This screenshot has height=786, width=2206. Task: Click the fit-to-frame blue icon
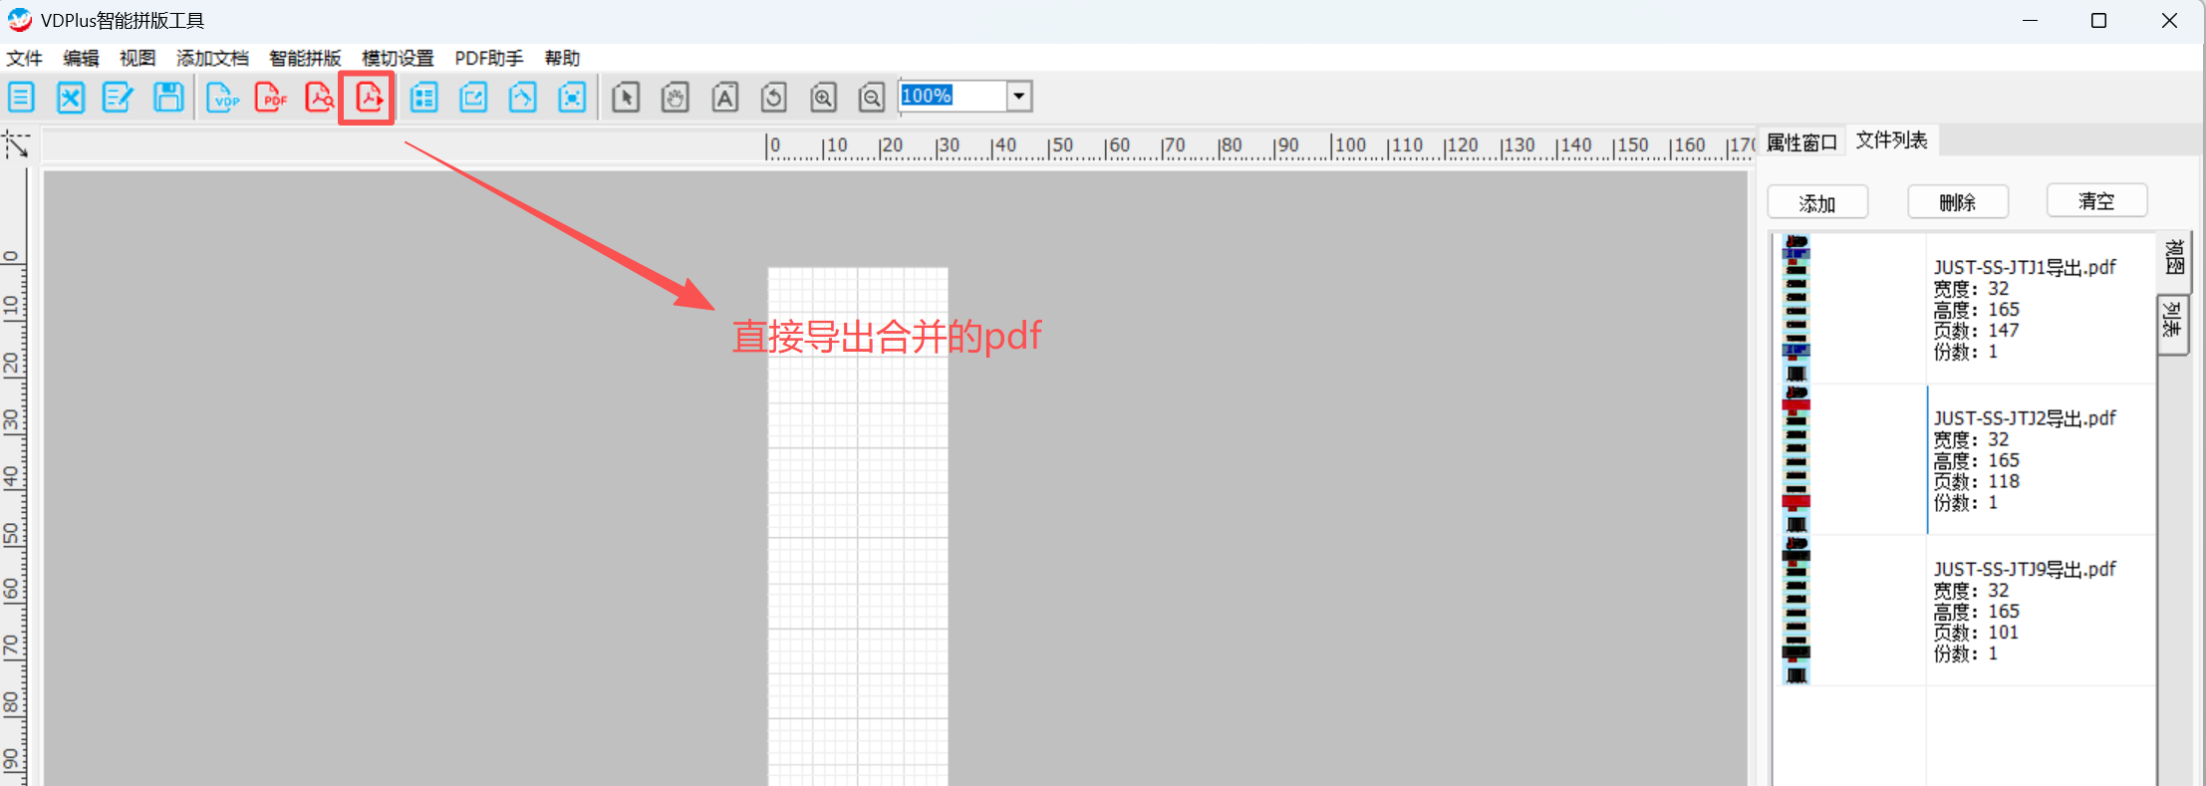[x=572, y=98]
